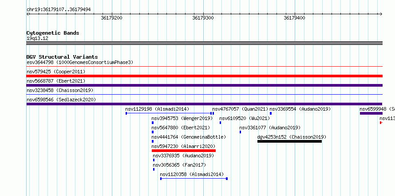Select the nsv1120358 blue variant line
Screen dimensions: 395x196
(194, 179)
